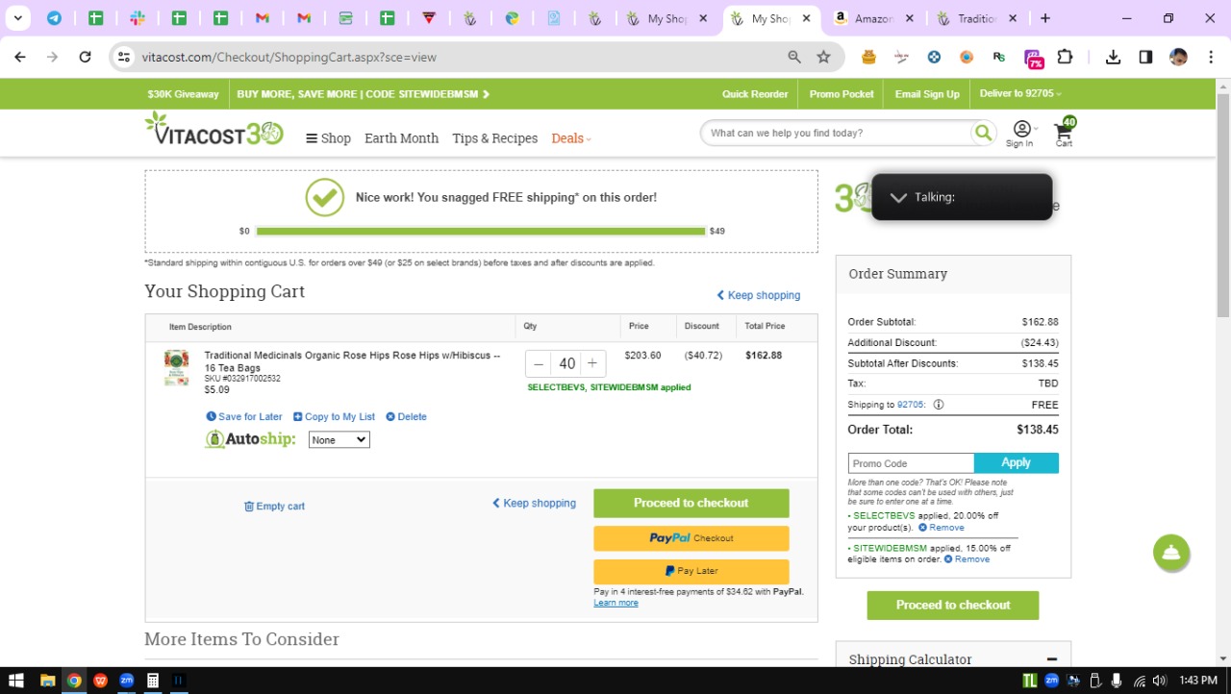Open the Shop menu
1231x694 pixels.
click(x=328, y=138)
